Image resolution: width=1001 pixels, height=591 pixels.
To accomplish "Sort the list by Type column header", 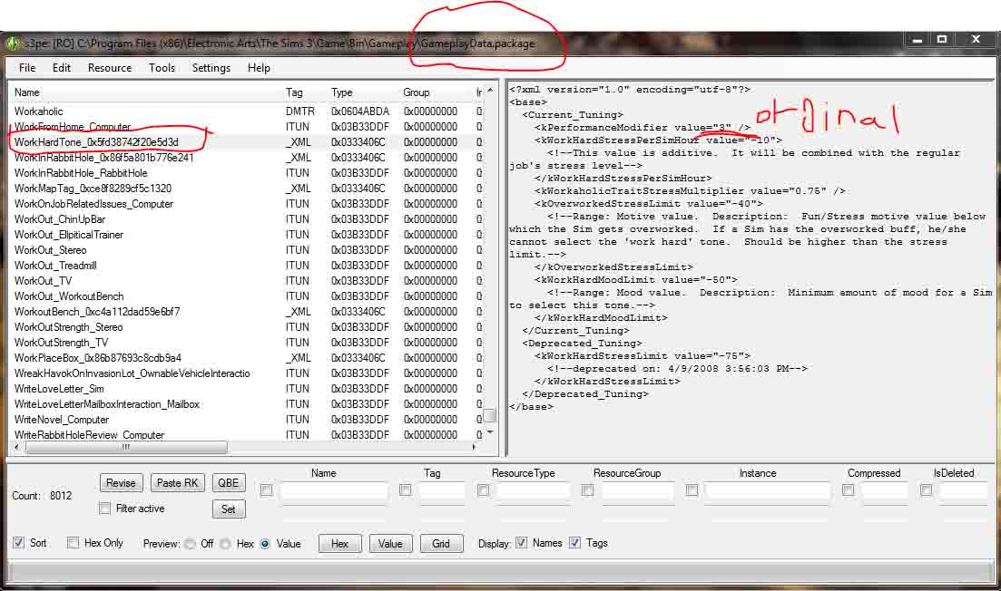I will [x=342, y=92].
